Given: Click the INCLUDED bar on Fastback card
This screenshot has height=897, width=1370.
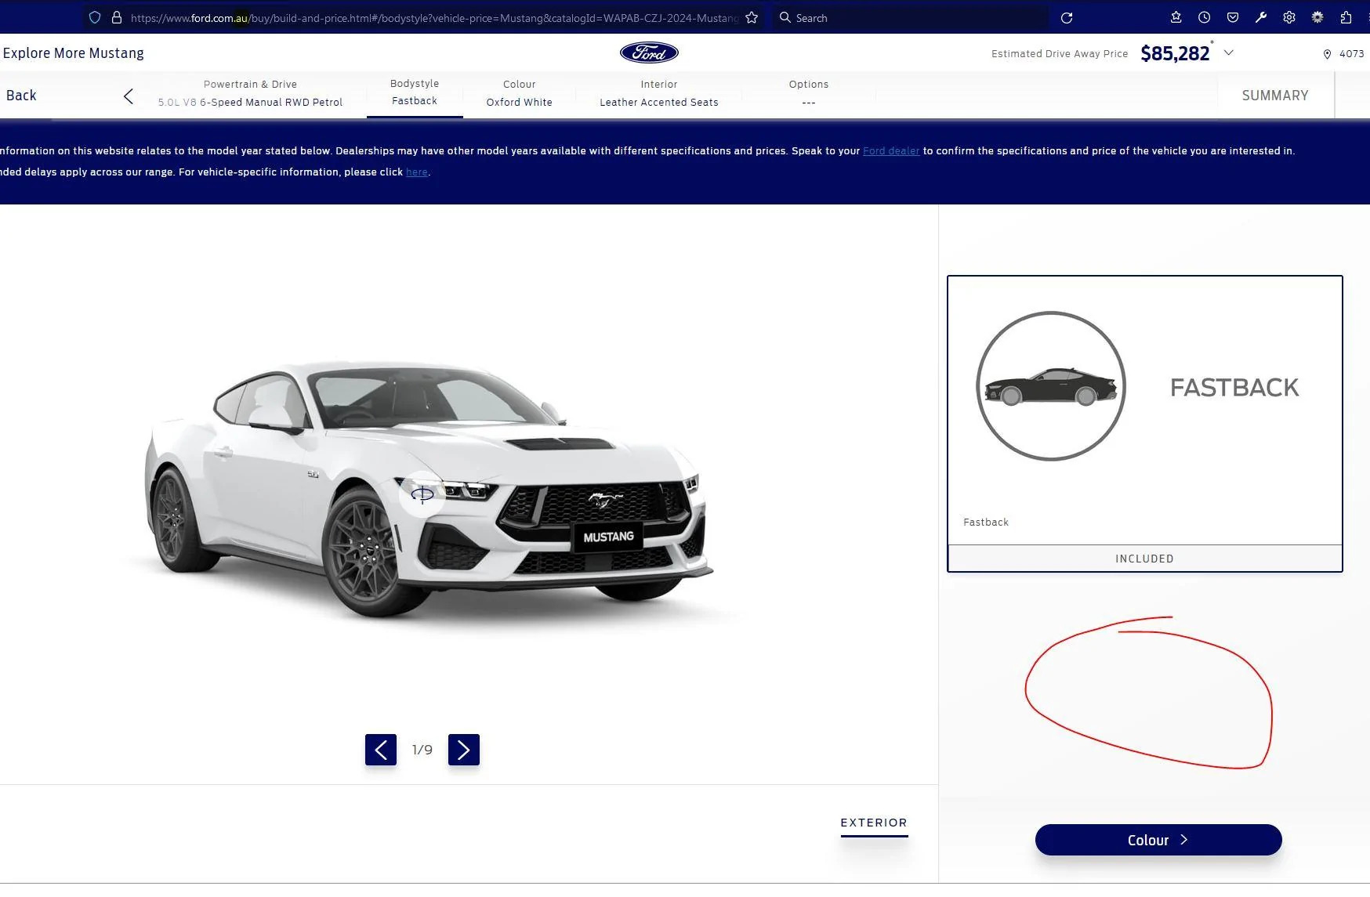Looking at the screenshot, I should point(1144,558).
